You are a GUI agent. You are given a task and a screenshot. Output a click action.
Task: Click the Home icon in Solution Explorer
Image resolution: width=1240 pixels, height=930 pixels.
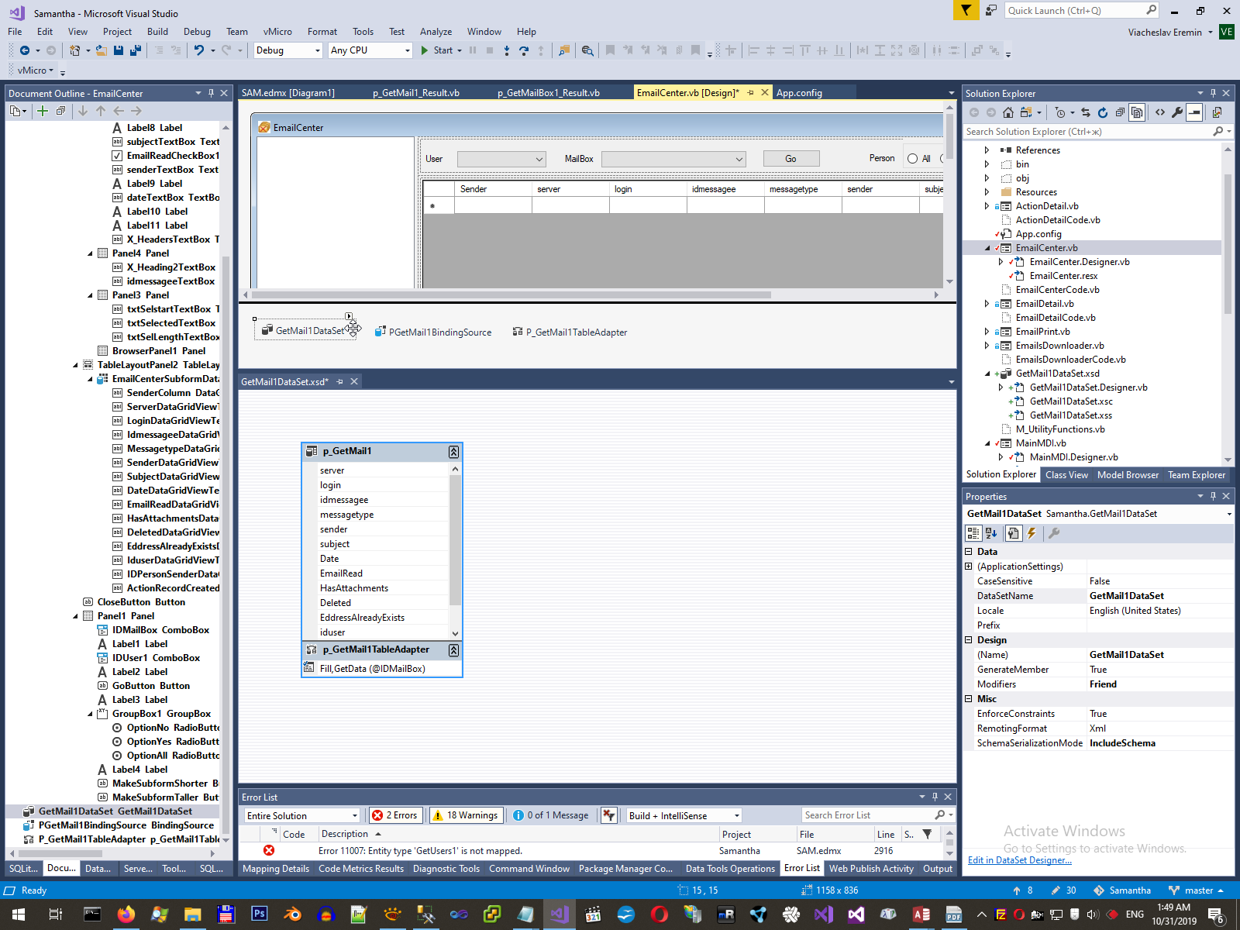[1008, 112]
